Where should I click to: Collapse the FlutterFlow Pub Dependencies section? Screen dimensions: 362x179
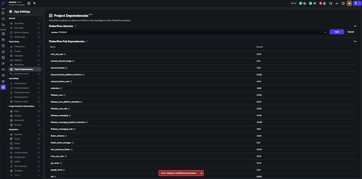click(x=355, y=42)
